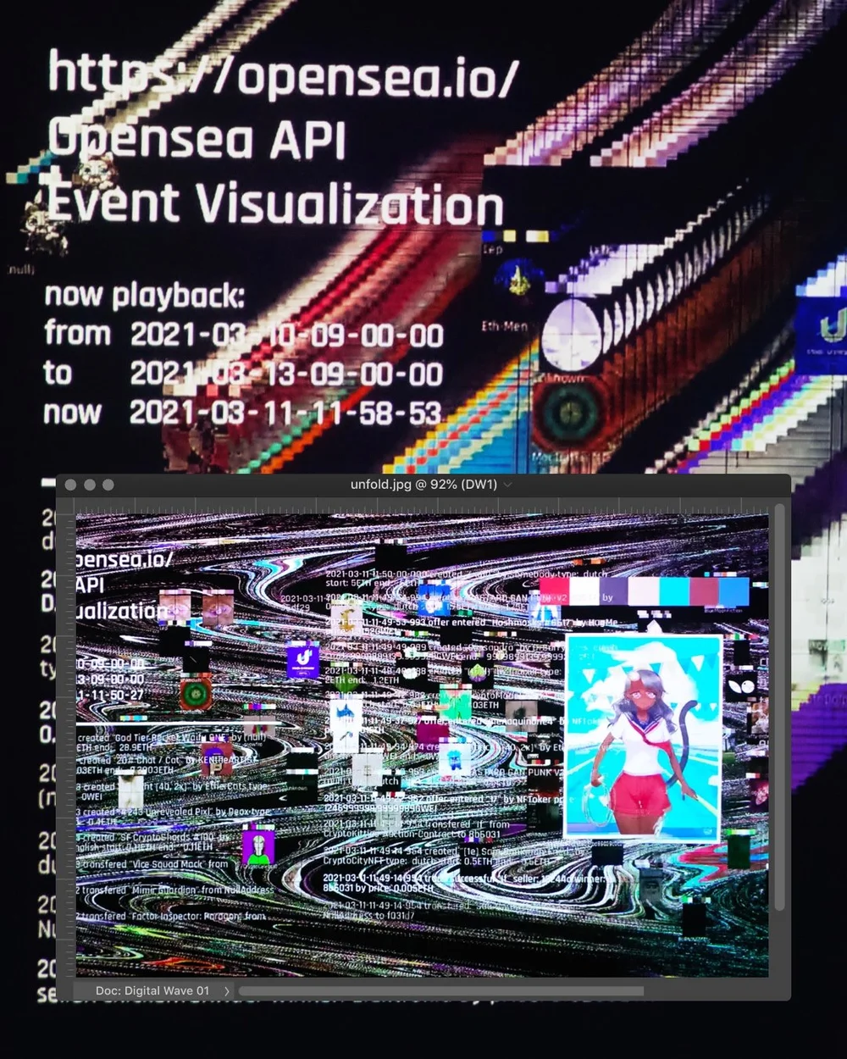Click the Event Visualization heading text
Image resolution: width=847 pixels, height=1059 pixels.
tap(275, 203)
